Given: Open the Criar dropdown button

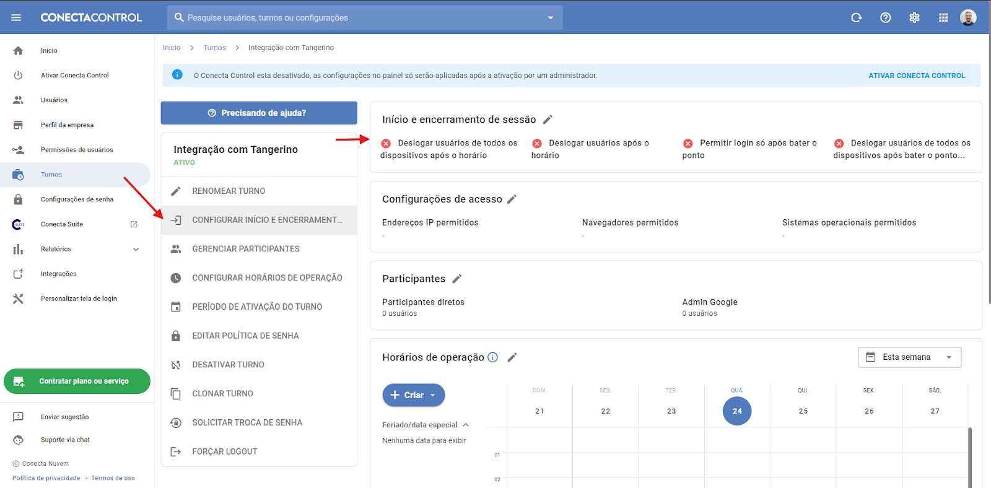Looking at the screenshot, I should tap(414, 395).
